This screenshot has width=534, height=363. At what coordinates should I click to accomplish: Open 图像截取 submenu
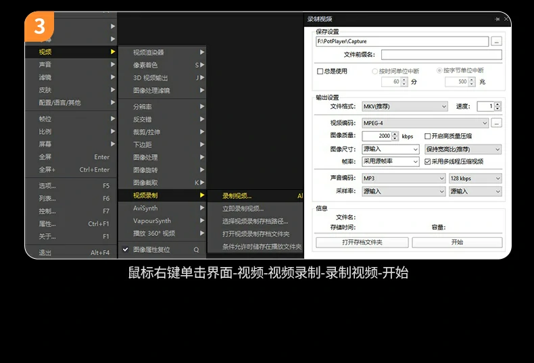point(162,183)
